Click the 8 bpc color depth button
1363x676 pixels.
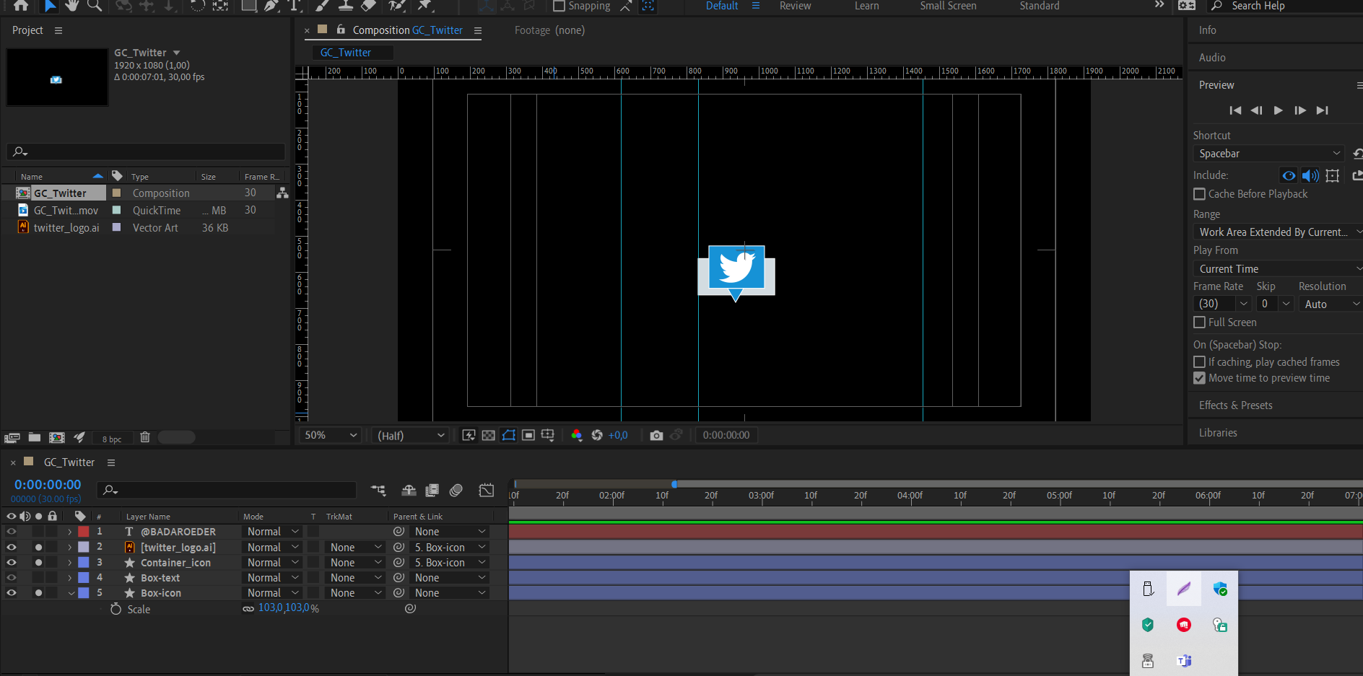112,439
